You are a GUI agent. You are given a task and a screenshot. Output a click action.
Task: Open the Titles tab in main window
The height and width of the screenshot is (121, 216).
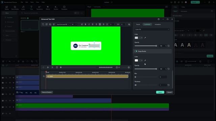pyautogui.click(x=31, y=8)
